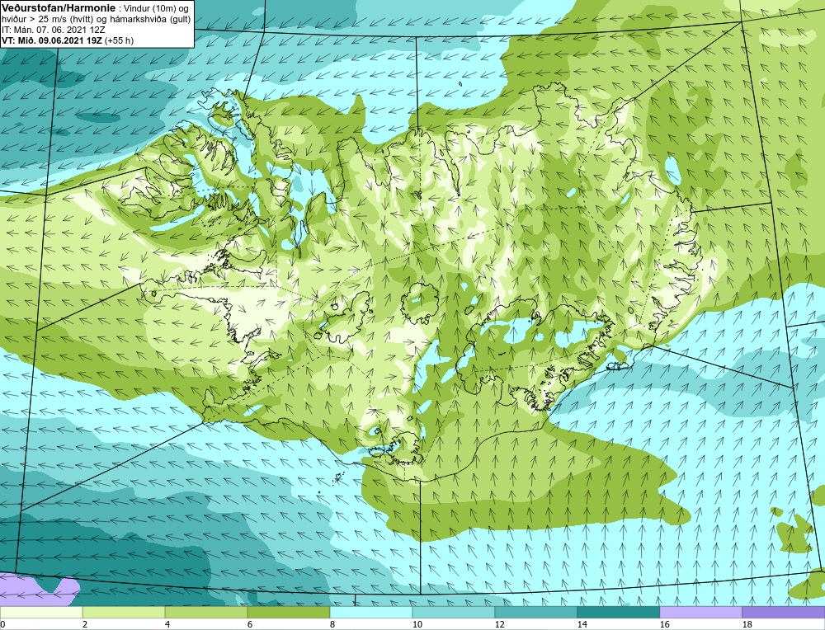Click the dark green 6–8 m/s legend swatch
Viewport: 825px width, 630px height.
point(288,612)
